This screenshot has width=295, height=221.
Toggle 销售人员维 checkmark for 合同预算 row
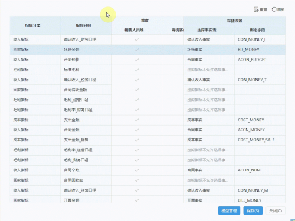pos(137,60)
